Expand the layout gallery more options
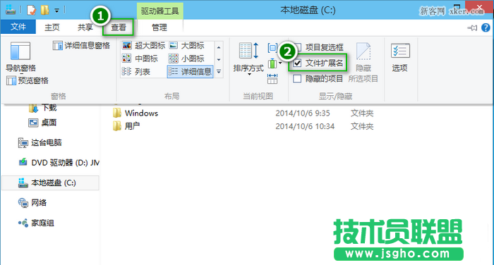The image size is (494, 265). click(219, 72)
